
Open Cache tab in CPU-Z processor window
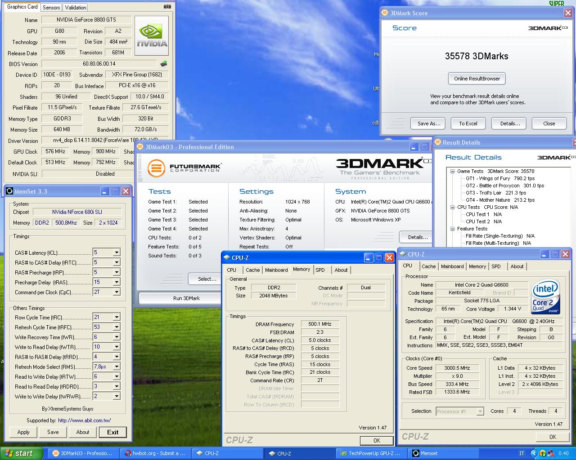click(428, 266)
